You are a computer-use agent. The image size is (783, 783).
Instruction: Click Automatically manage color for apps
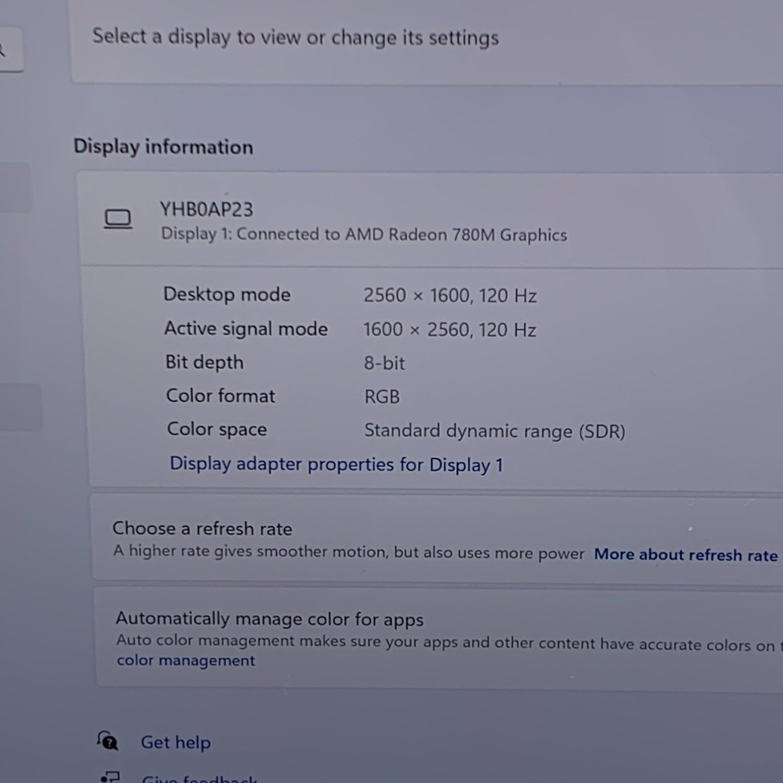tap(269, 619)
